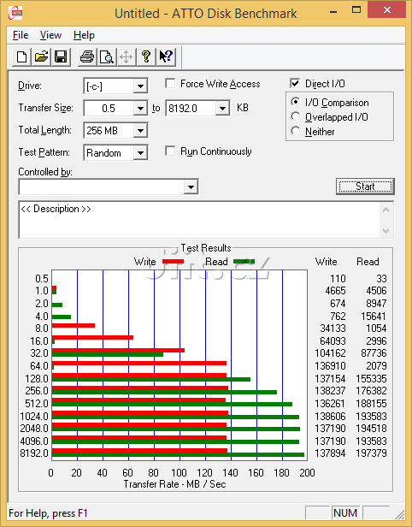Open a saved benchmark file via folder icon
The width and height of the screenshot is (412, 527).
coord(41,56)
